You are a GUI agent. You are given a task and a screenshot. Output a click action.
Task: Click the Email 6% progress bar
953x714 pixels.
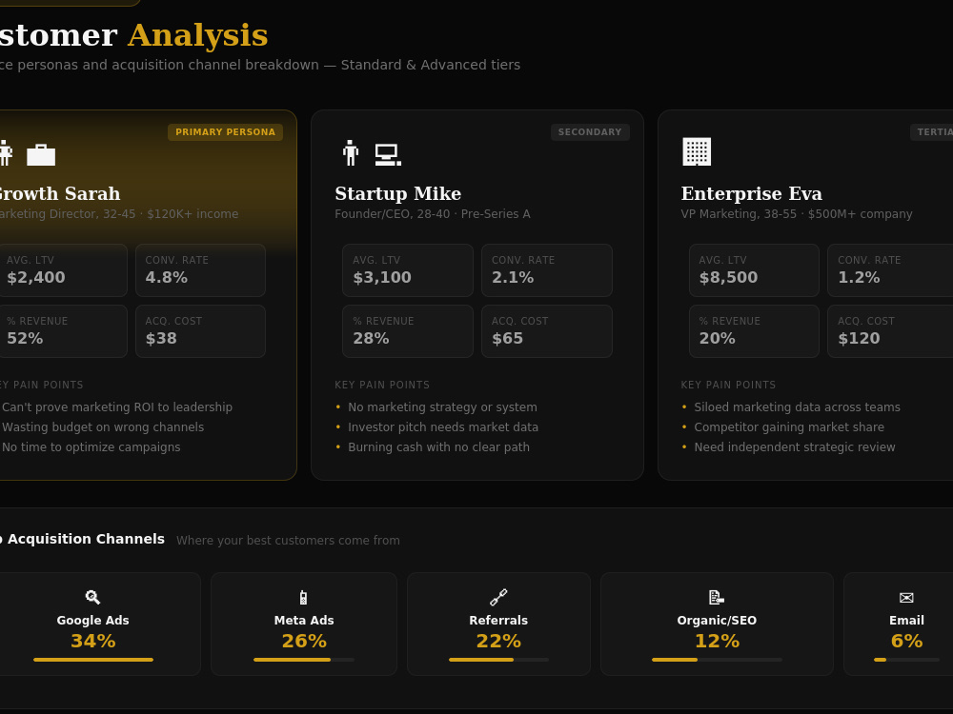[x=906, y=660]
